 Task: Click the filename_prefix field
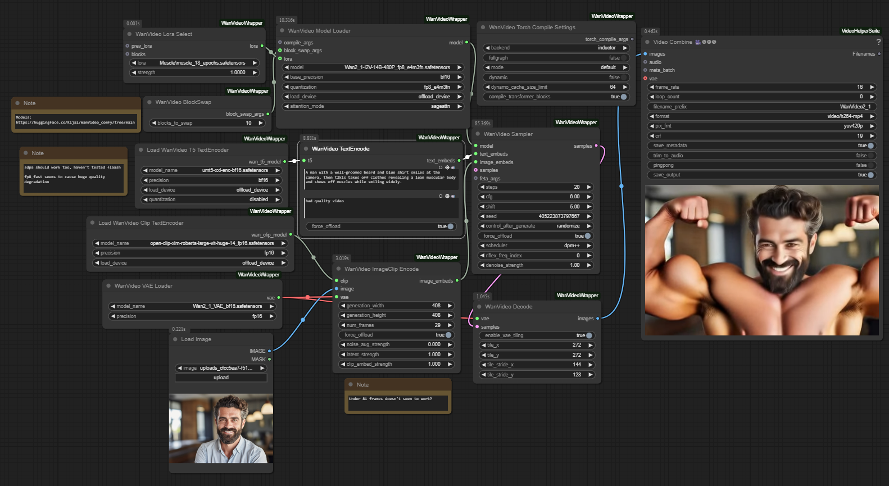pyautogui.click(x=761, y=107)
